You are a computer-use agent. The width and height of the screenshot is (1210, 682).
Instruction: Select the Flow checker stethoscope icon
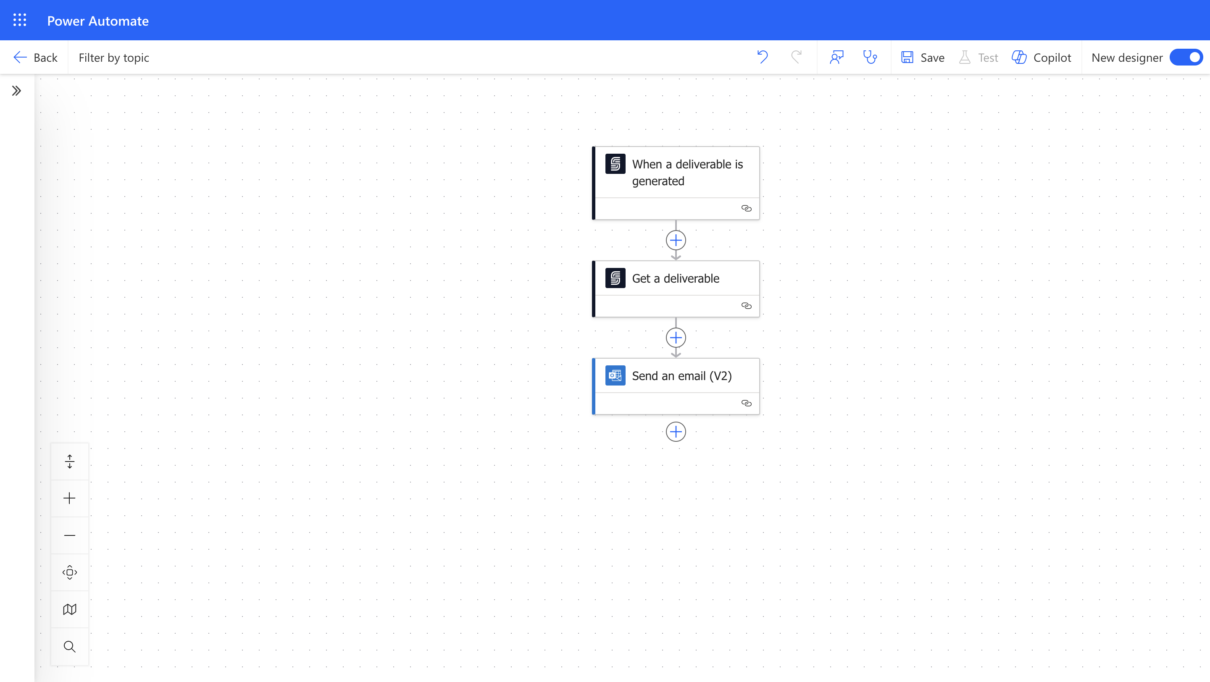pos(870,57)
